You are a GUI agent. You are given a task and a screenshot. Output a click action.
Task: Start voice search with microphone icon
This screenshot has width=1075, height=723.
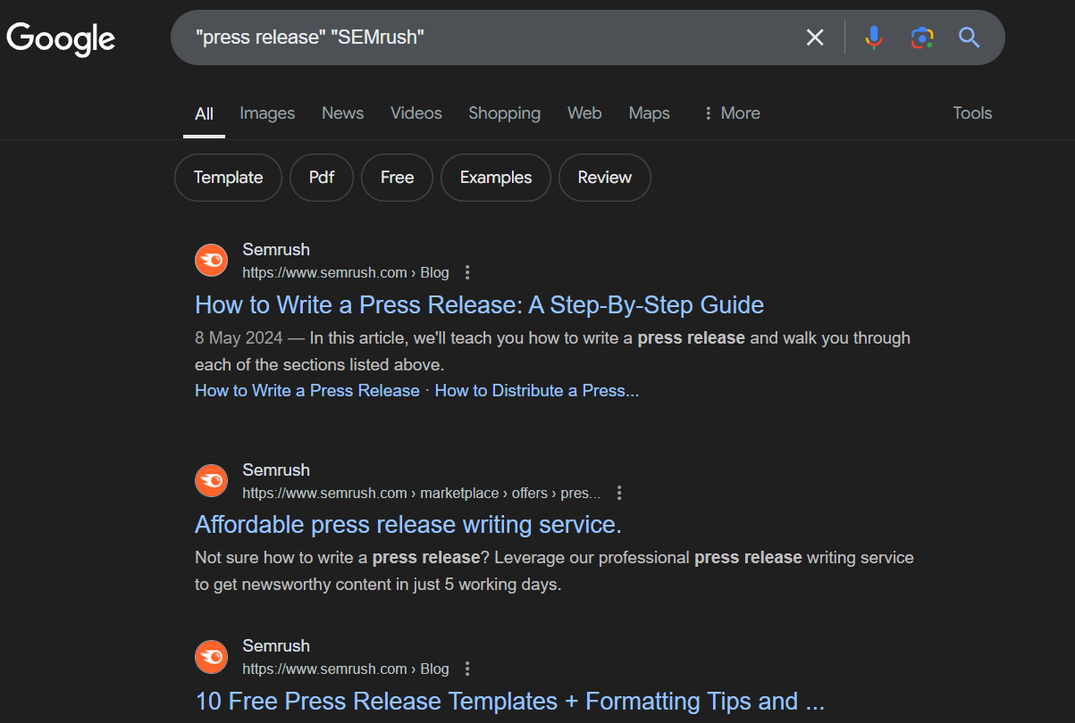coord(874,37)
